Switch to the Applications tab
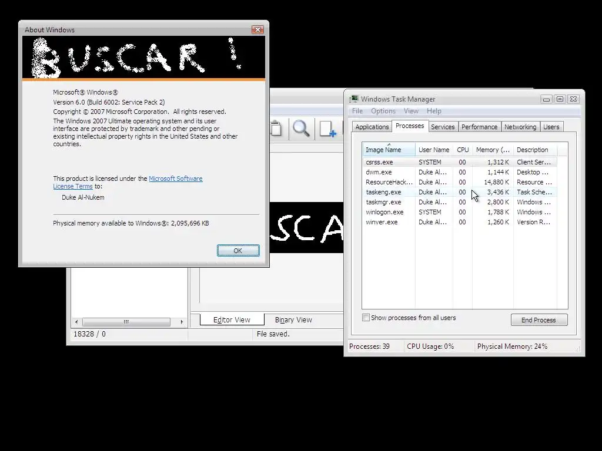602x451 pixels. click(x=372, y=127)
